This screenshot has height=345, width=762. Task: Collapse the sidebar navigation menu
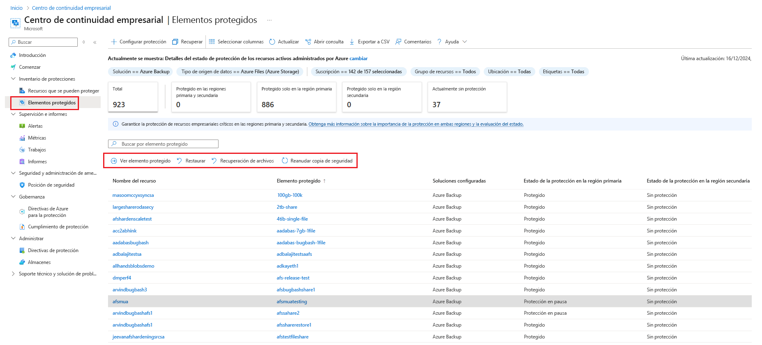(95, 42)
